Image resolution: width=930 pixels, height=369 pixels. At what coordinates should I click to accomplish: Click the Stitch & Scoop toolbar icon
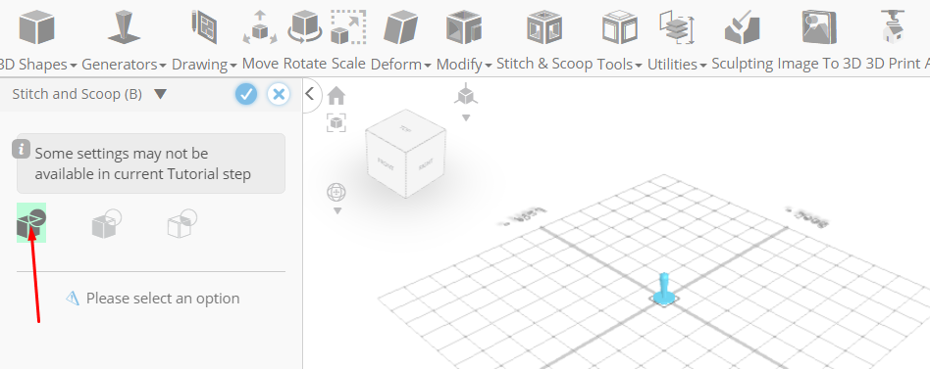(543, 27)
